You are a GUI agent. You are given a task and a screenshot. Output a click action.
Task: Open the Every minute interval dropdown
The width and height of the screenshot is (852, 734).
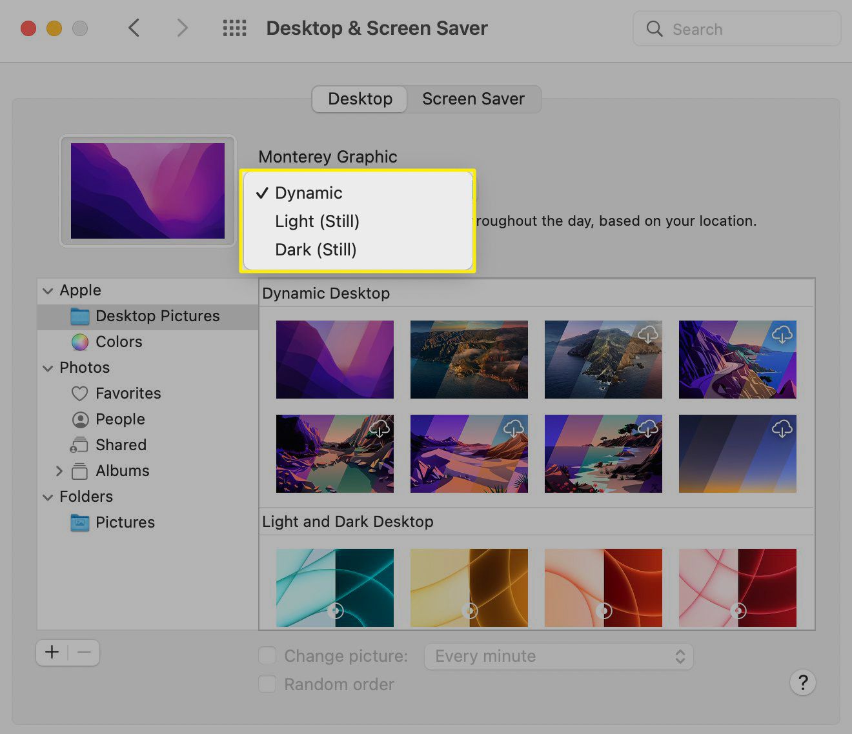558,657
